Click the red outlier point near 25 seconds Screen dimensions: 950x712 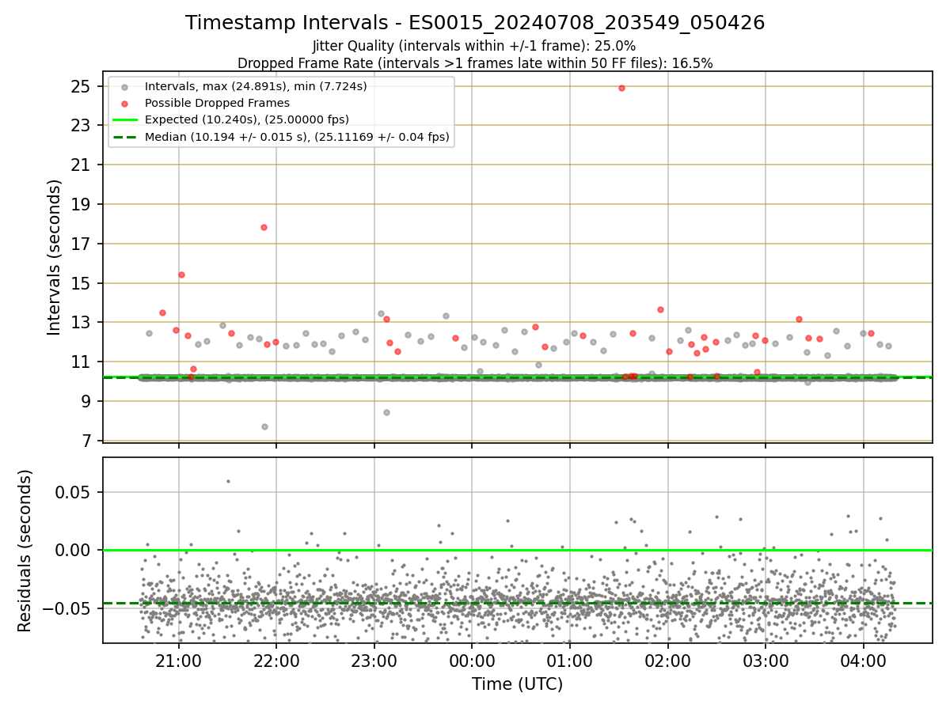pyautogui.click(x=621, y=88)
